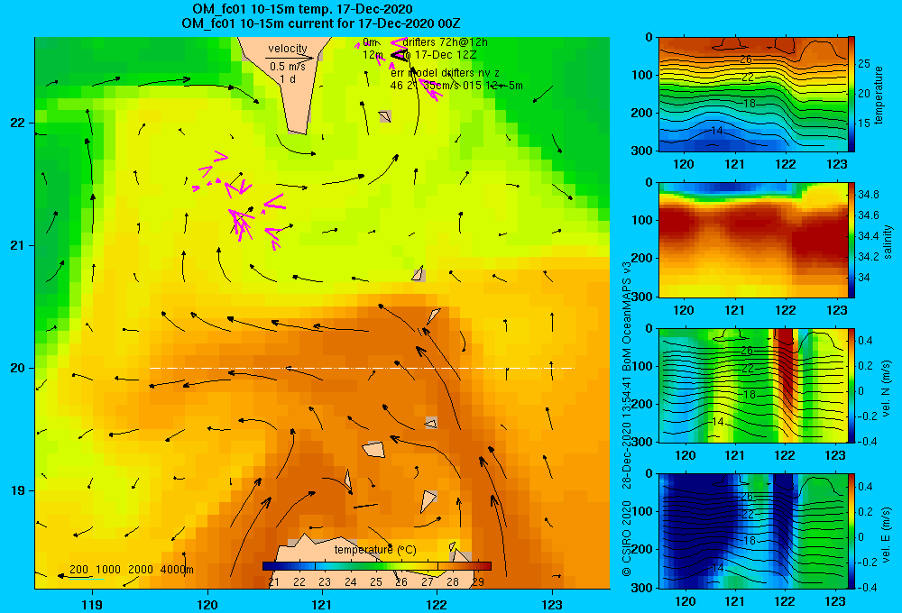Screen dimensions: 902x613
Task: Click the vel. N colorbar
Action: (x=851, y=385)
